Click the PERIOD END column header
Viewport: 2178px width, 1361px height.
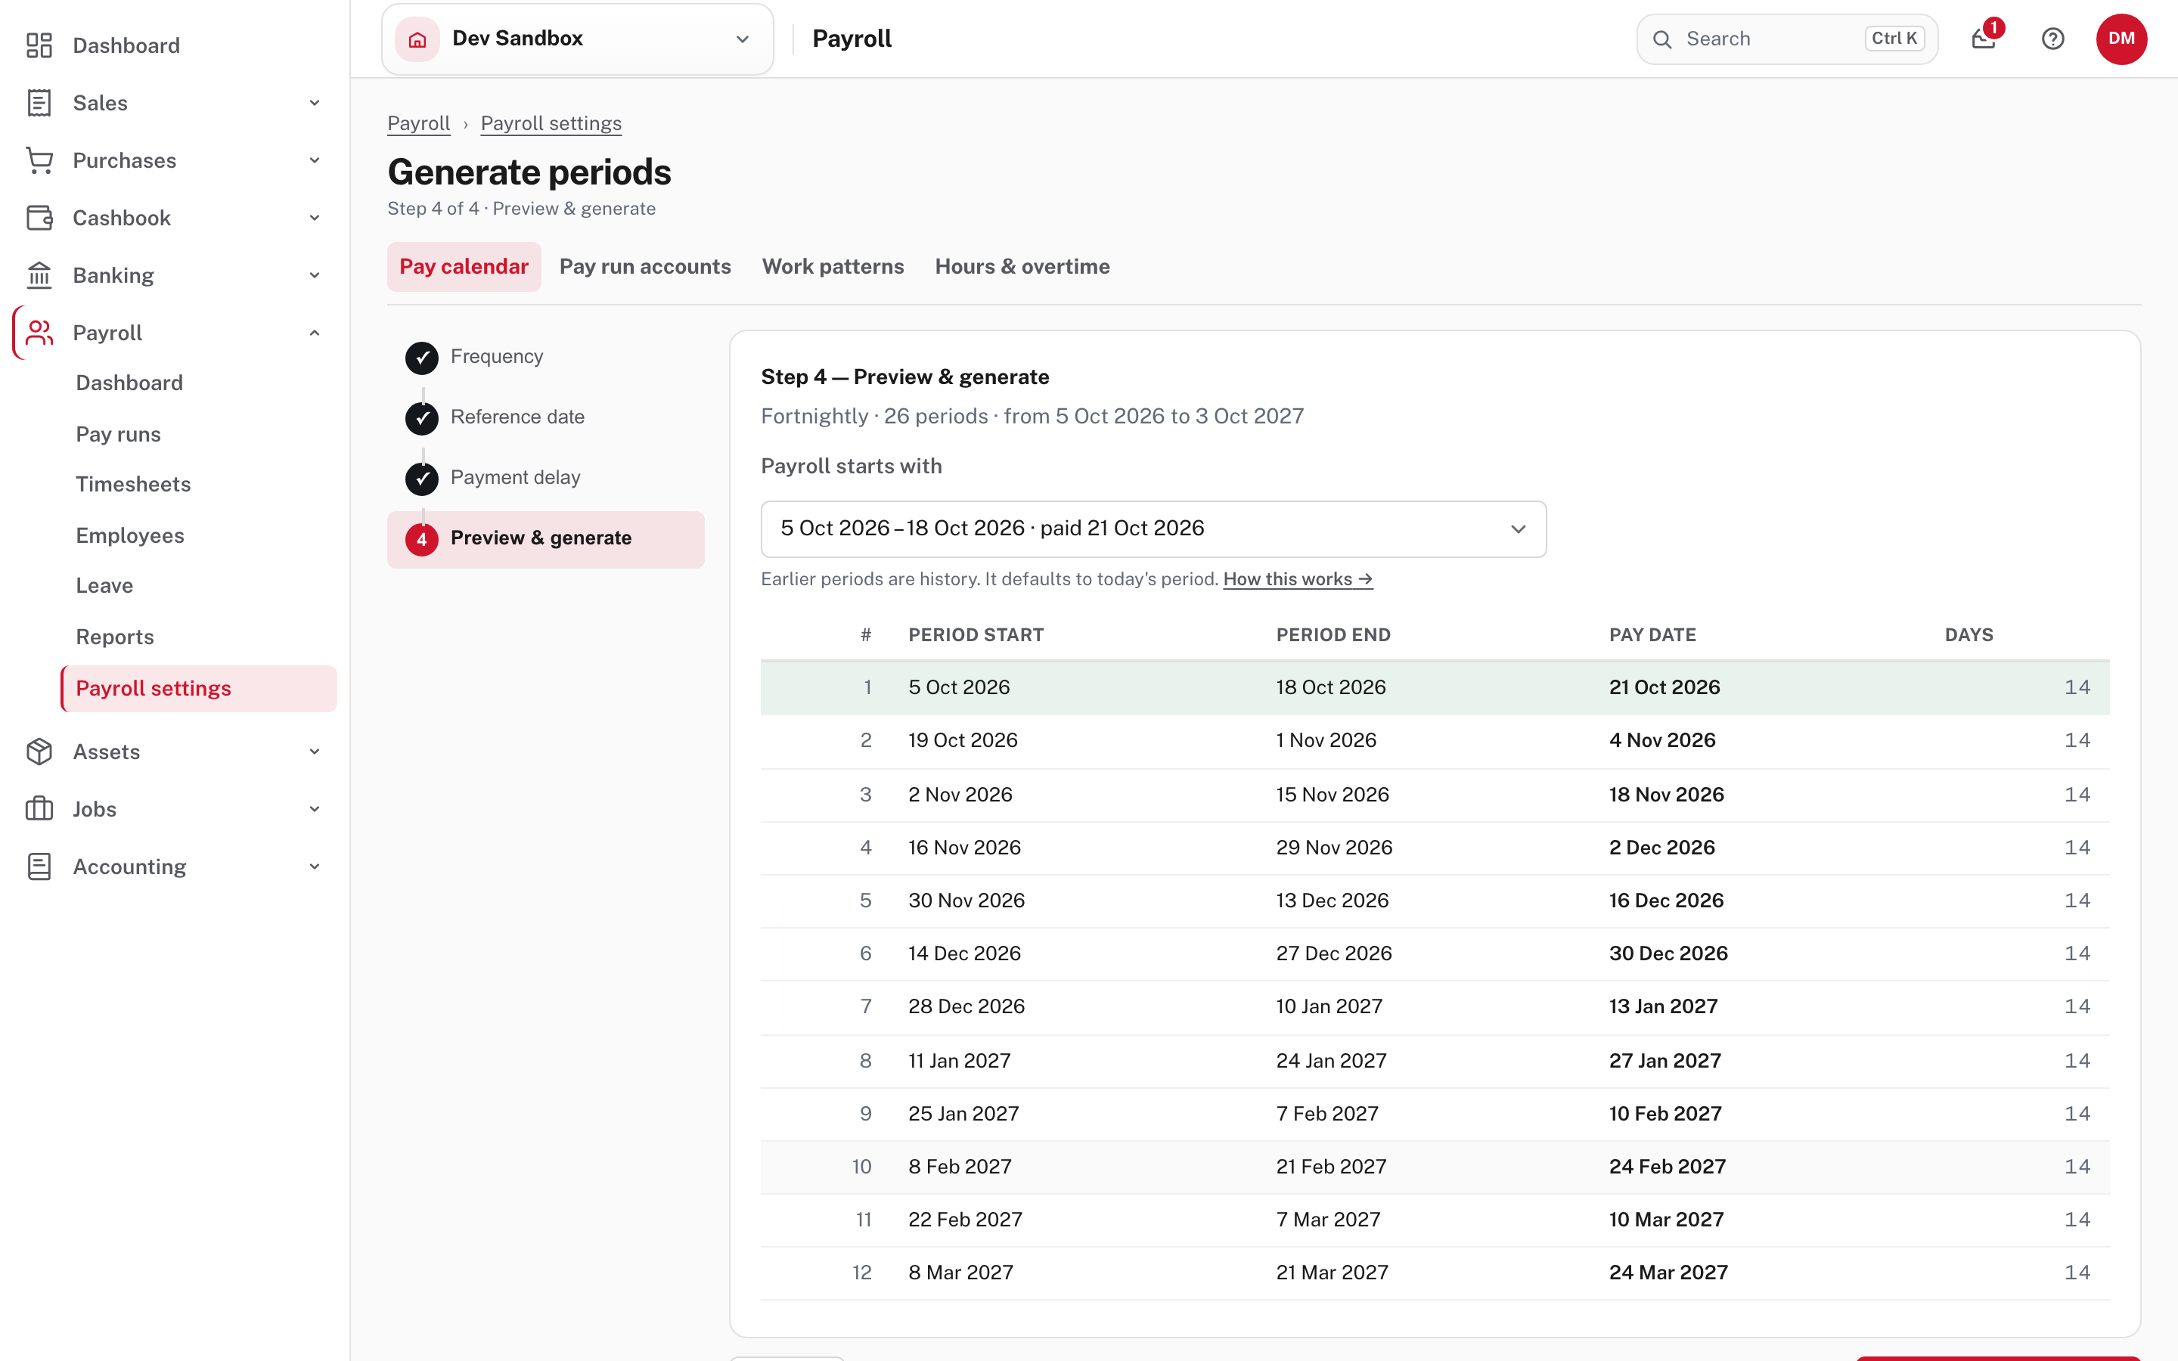(x=1333, y=634)
